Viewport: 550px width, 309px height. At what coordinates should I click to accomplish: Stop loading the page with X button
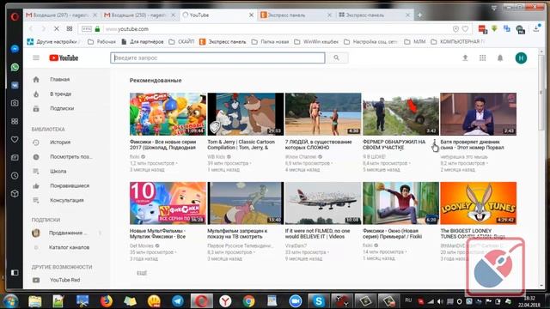click(x=56, y=28)
